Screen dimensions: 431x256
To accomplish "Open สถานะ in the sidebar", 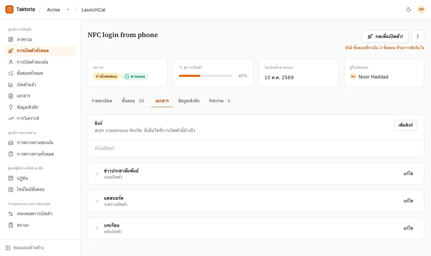I will (x=40, y=225).
